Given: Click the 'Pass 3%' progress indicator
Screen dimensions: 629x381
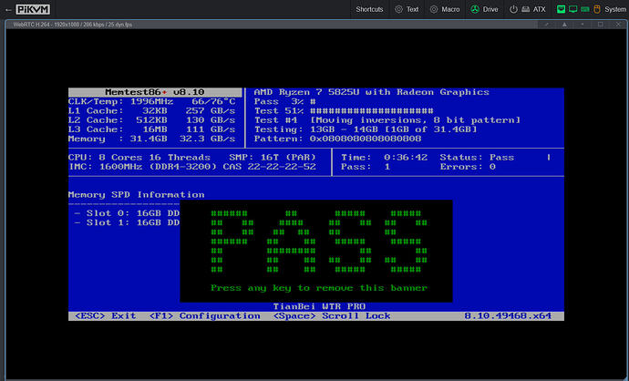Looking at the screenshot, I should [284, 101].
